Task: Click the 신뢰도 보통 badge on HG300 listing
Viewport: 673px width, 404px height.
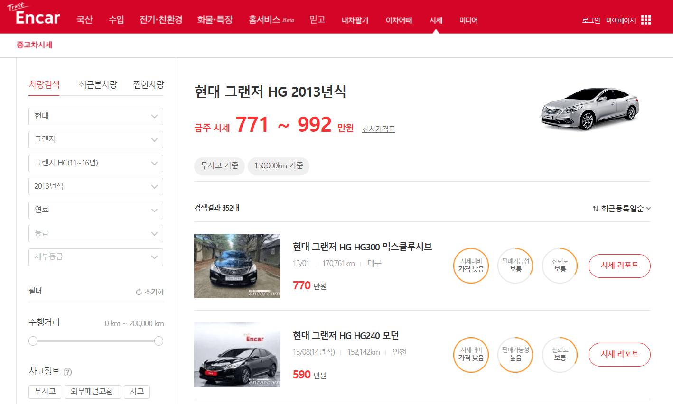Action: click(560, 266)
